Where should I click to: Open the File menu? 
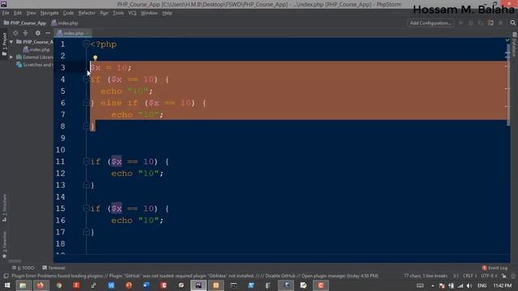[x=6, y=13]
